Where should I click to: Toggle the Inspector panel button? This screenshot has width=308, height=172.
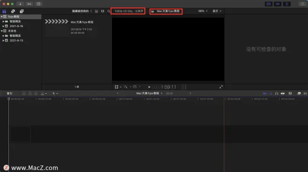click(287, 4)
